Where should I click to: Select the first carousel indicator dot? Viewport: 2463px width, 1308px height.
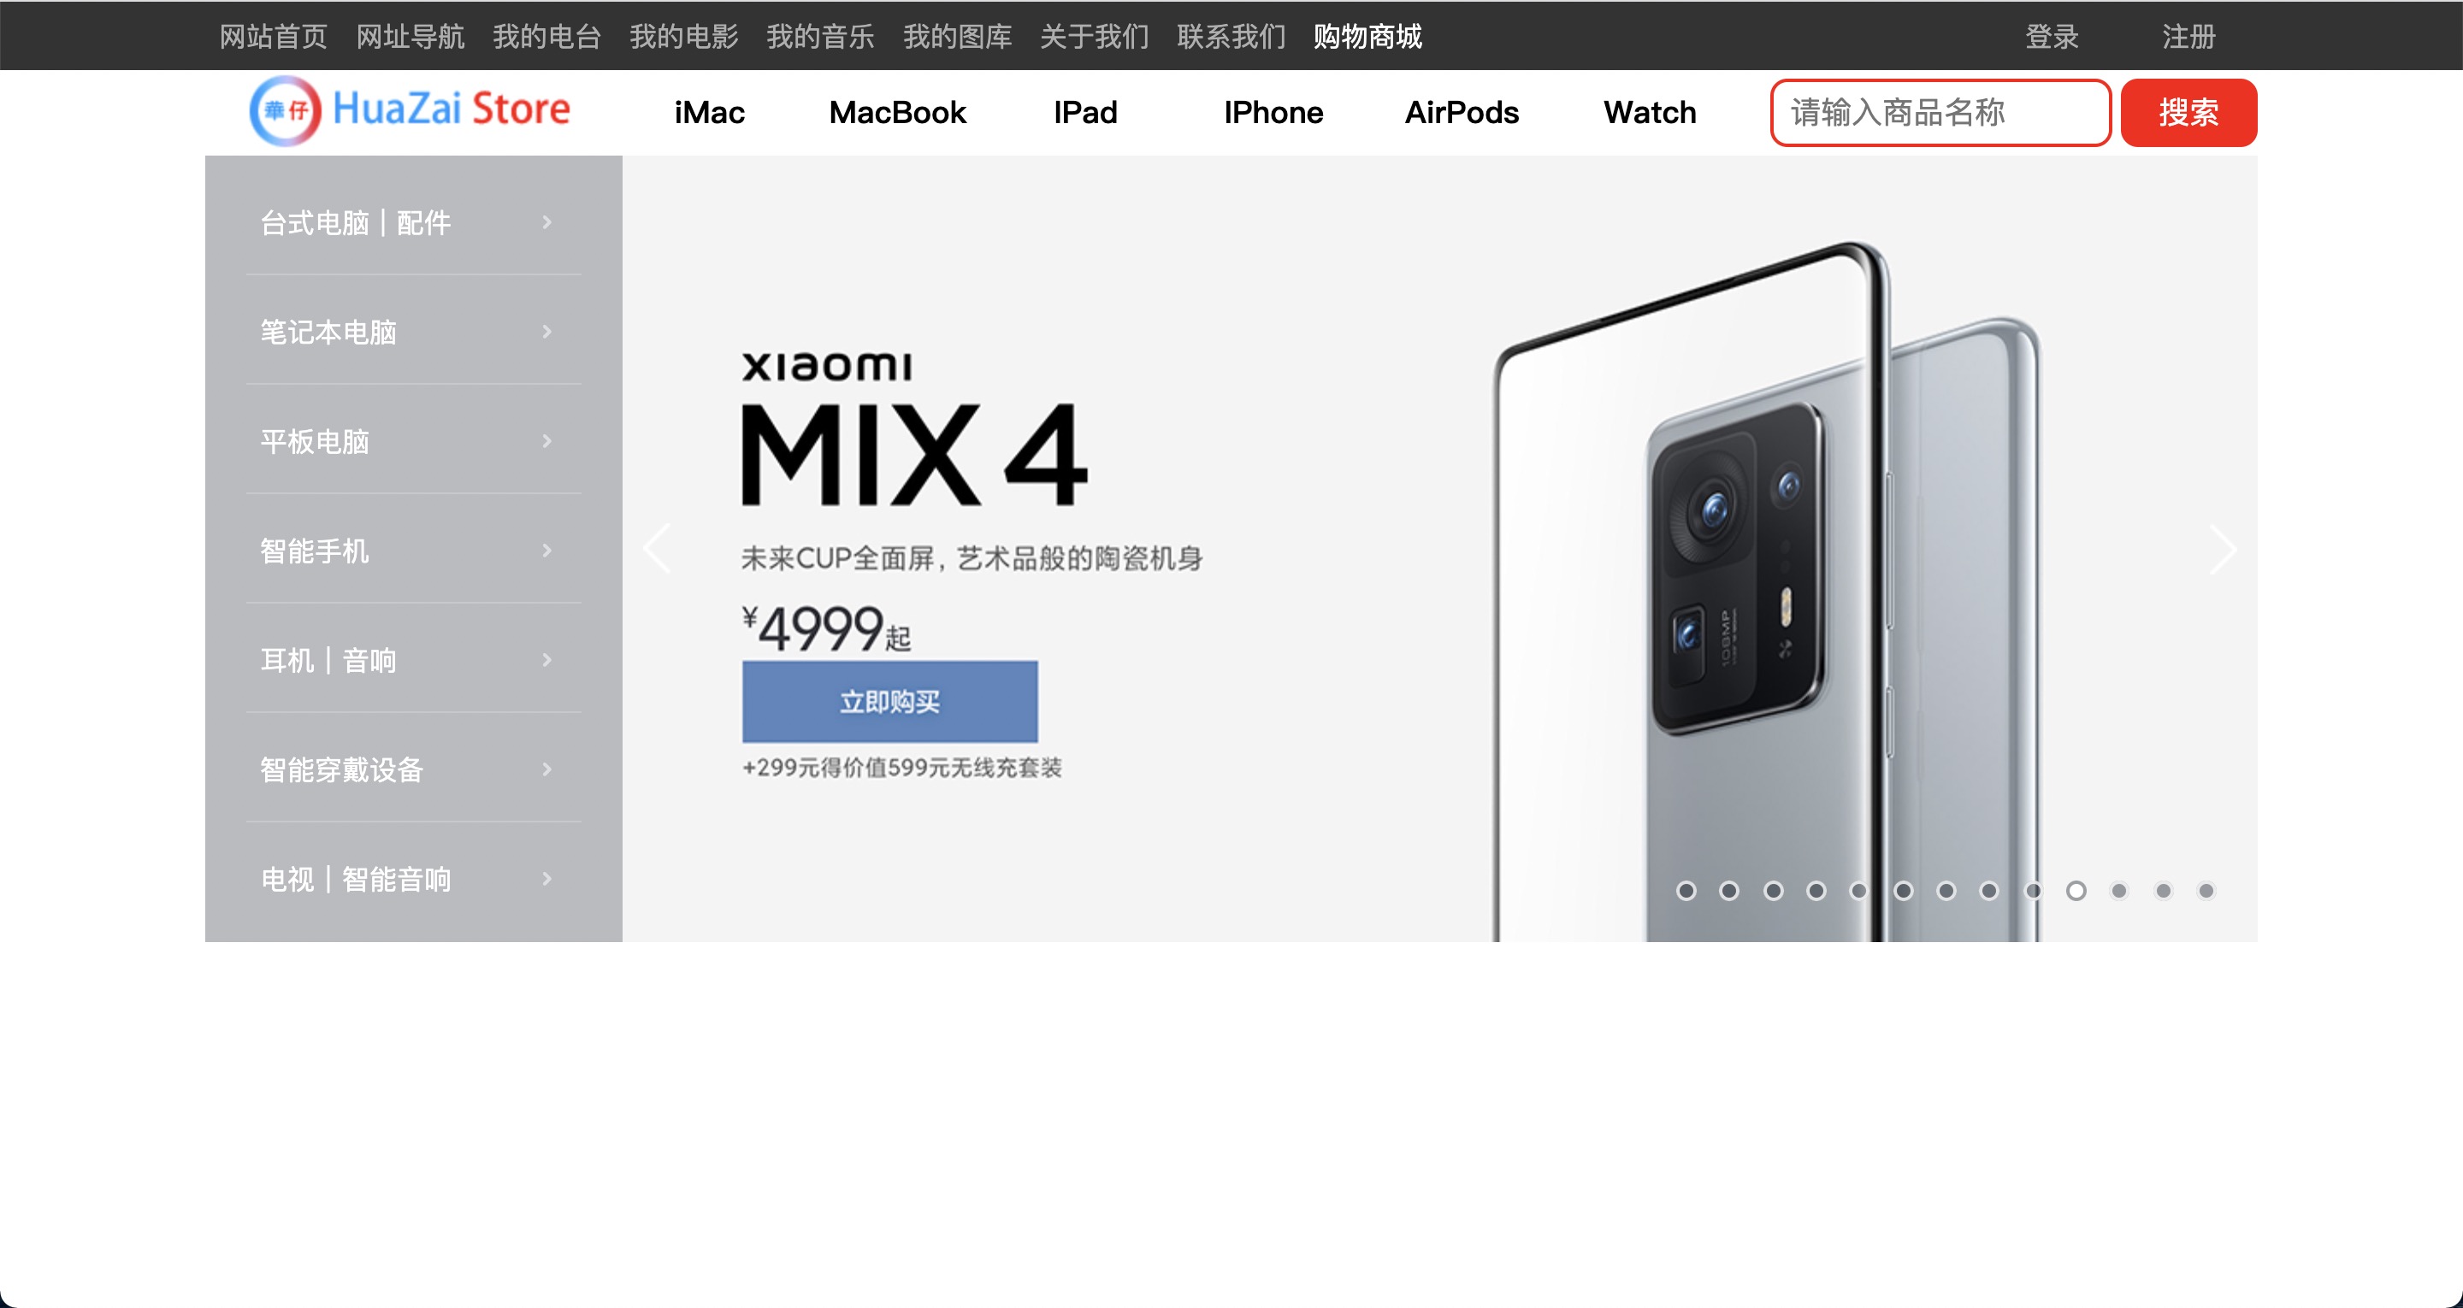click(x=1686, y=891)
